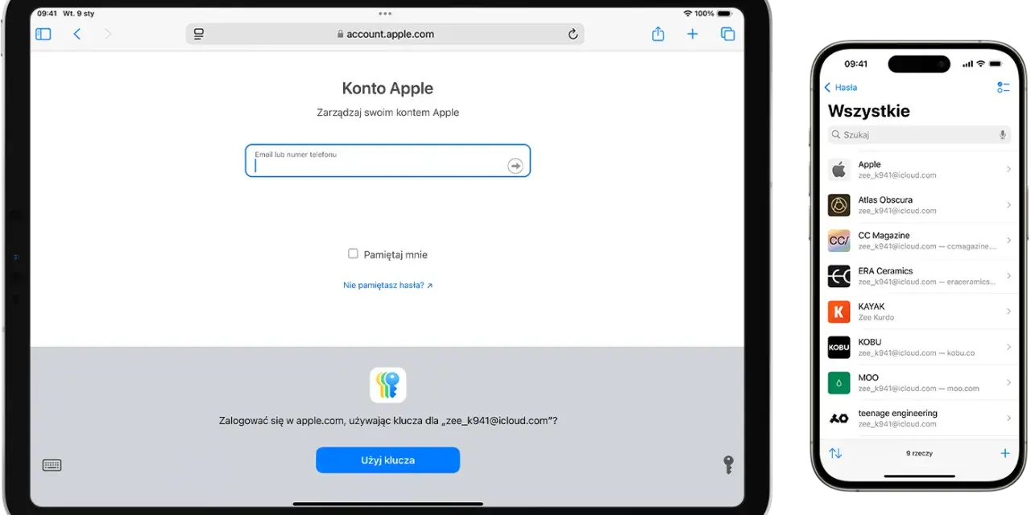Image resolution: width=1031 pixels, height=515 pixels.
Task: Tap the iPad battery status indicator
Action: coord(726,14)
